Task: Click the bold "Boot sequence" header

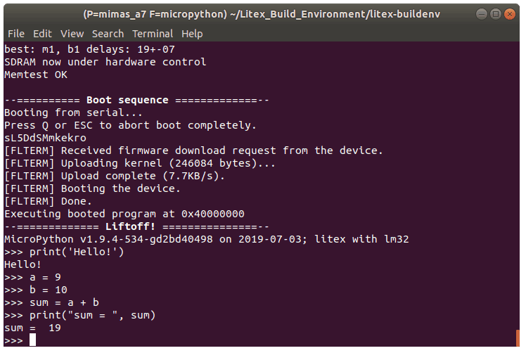Action: pos(127,100)
